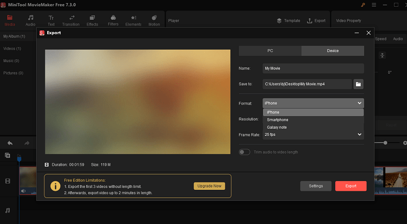407x224 pixels.
Task: Toggle Trim audio to video length
Action: (x=244, y=152)
